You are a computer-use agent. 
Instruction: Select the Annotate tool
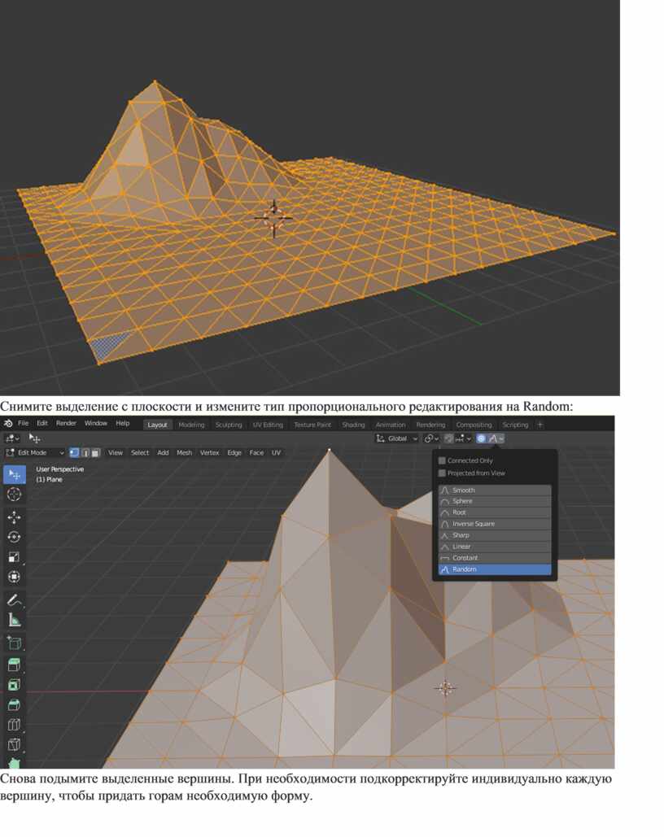pos(15,600)
